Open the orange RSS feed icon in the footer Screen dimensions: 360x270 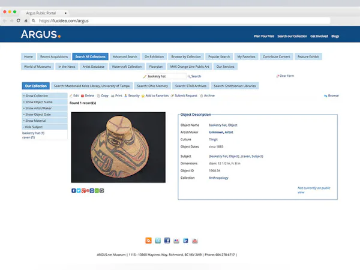tap(149, 241)
